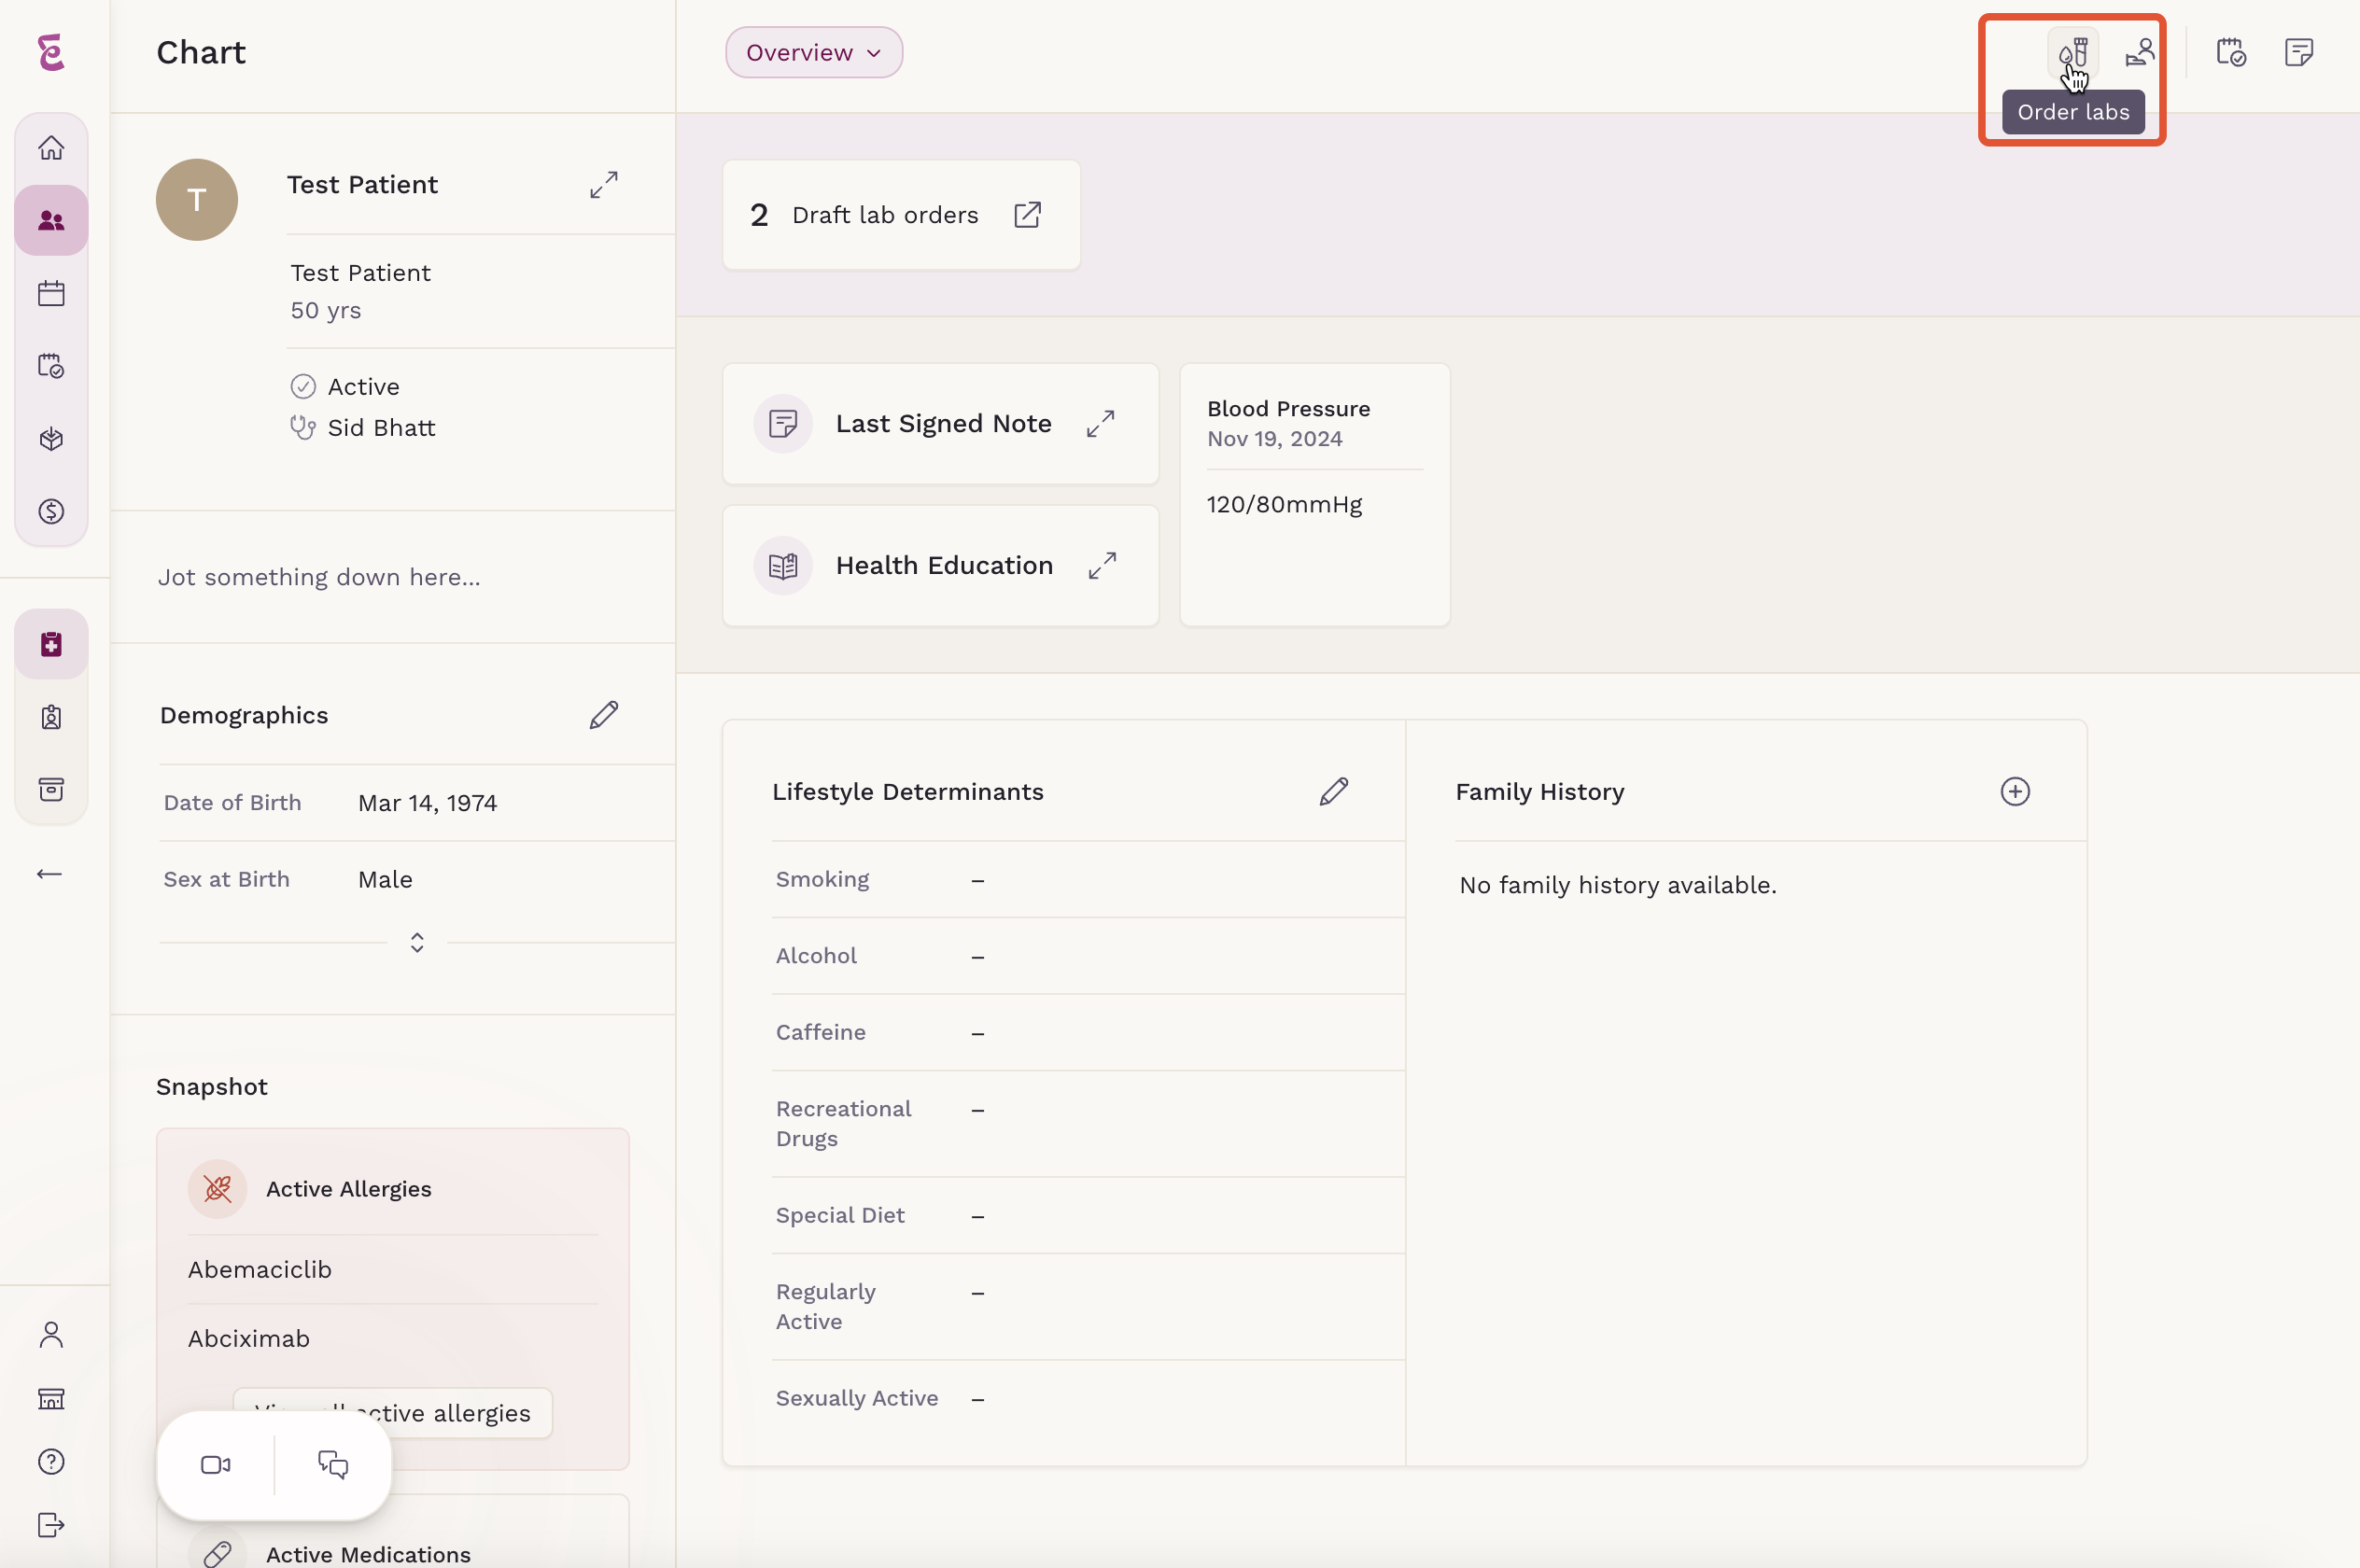This screenshot has height=1568, width=2360.
Task: Click the Recreational Drugs row label
Action: (843, 1124)
